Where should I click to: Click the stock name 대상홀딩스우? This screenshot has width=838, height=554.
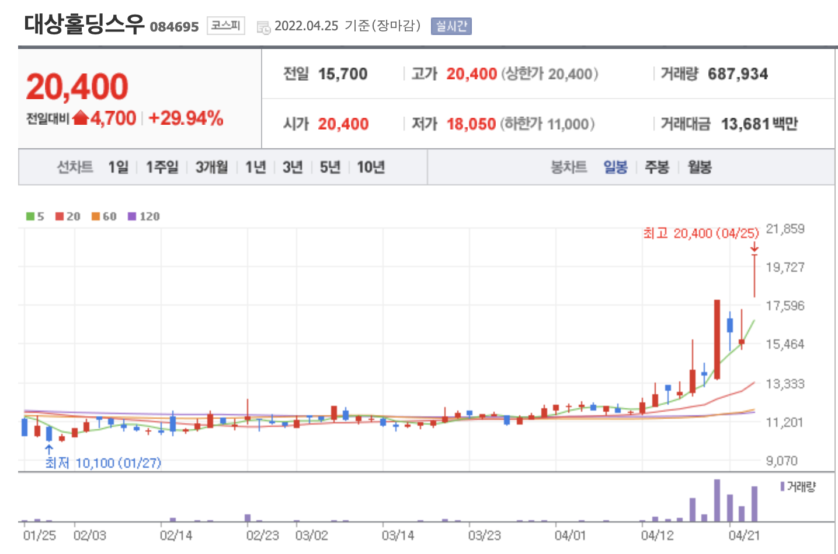pos(84,24)
